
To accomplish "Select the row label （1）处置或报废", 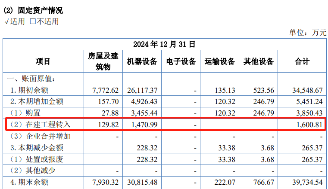I will pos(36,159).
